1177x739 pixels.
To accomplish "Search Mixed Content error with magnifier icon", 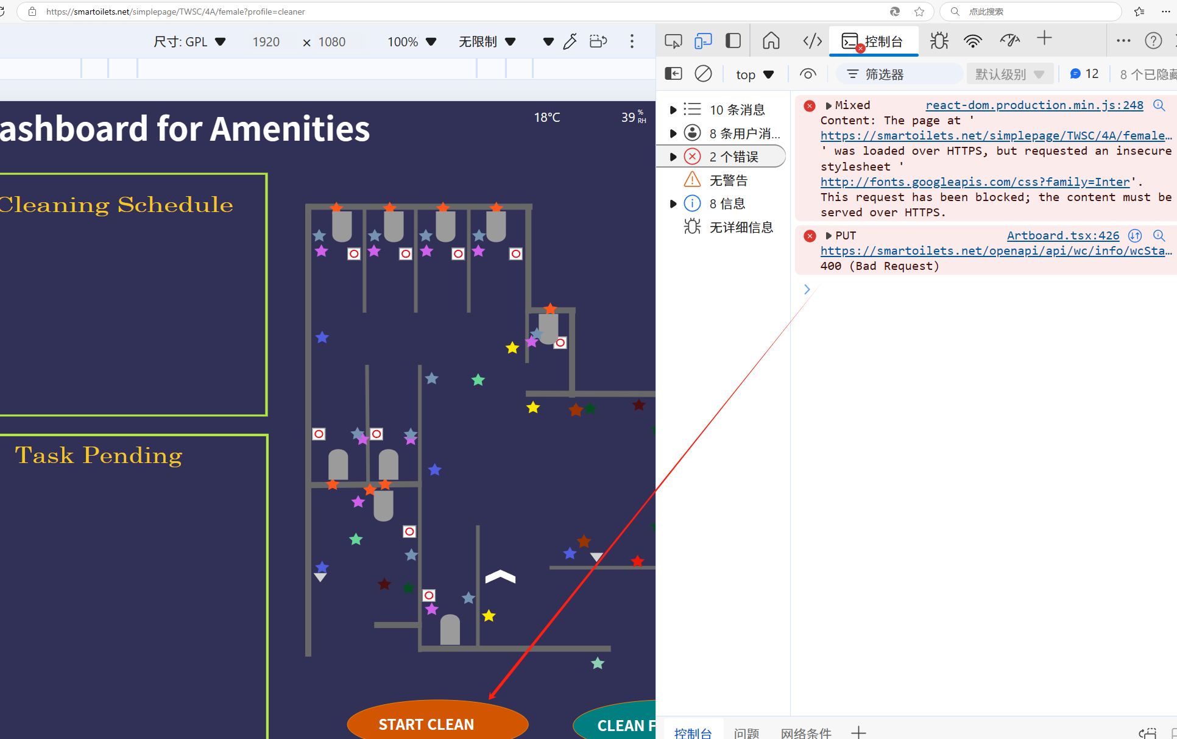I will 1159,105.
